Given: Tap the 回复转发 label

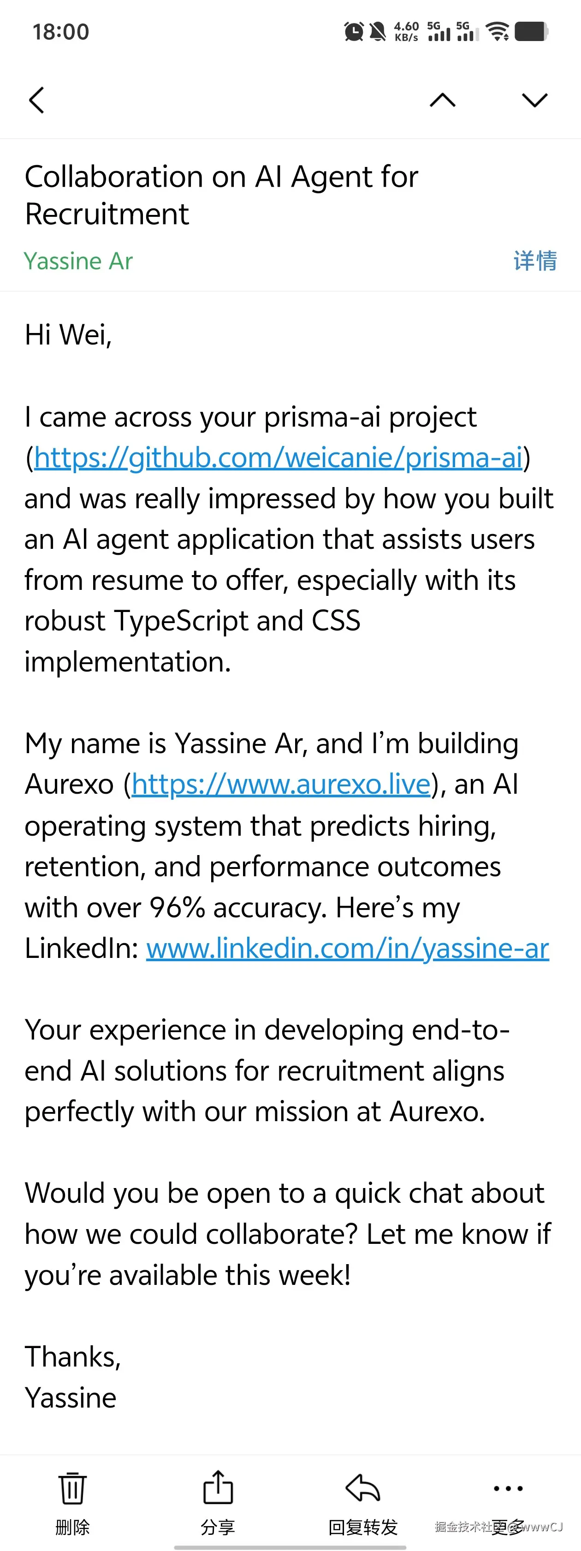Looking at the screenshot, I should (362, 1526).
